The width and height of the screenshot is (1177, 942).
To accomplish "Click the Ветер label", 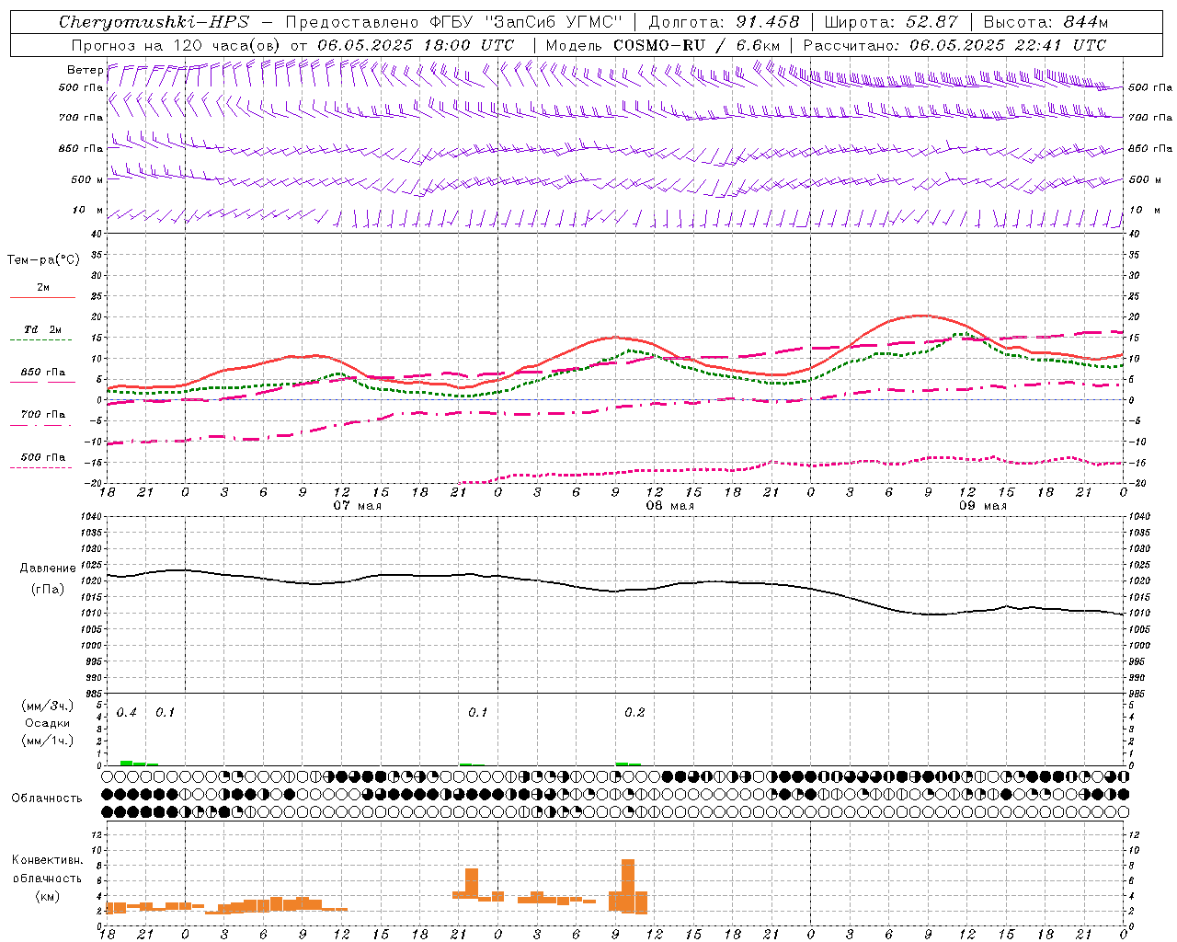I will 85,70.
